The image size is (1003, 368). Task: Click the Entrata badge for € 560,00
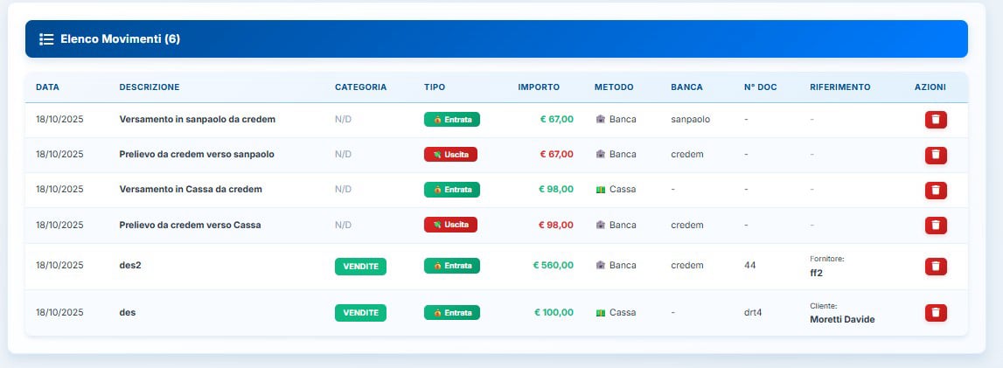tap(452, 266)
